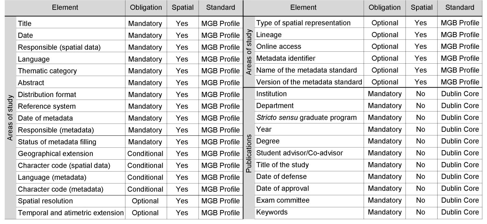Select "Type of spatial representation" cell

[x=303, y=23]
